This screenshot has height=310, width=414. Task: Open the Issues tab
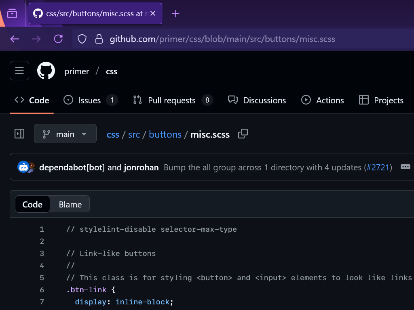point(90,100)
